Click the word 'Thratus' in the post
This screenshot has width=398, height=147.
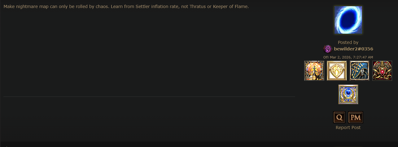tap(197, 6)
